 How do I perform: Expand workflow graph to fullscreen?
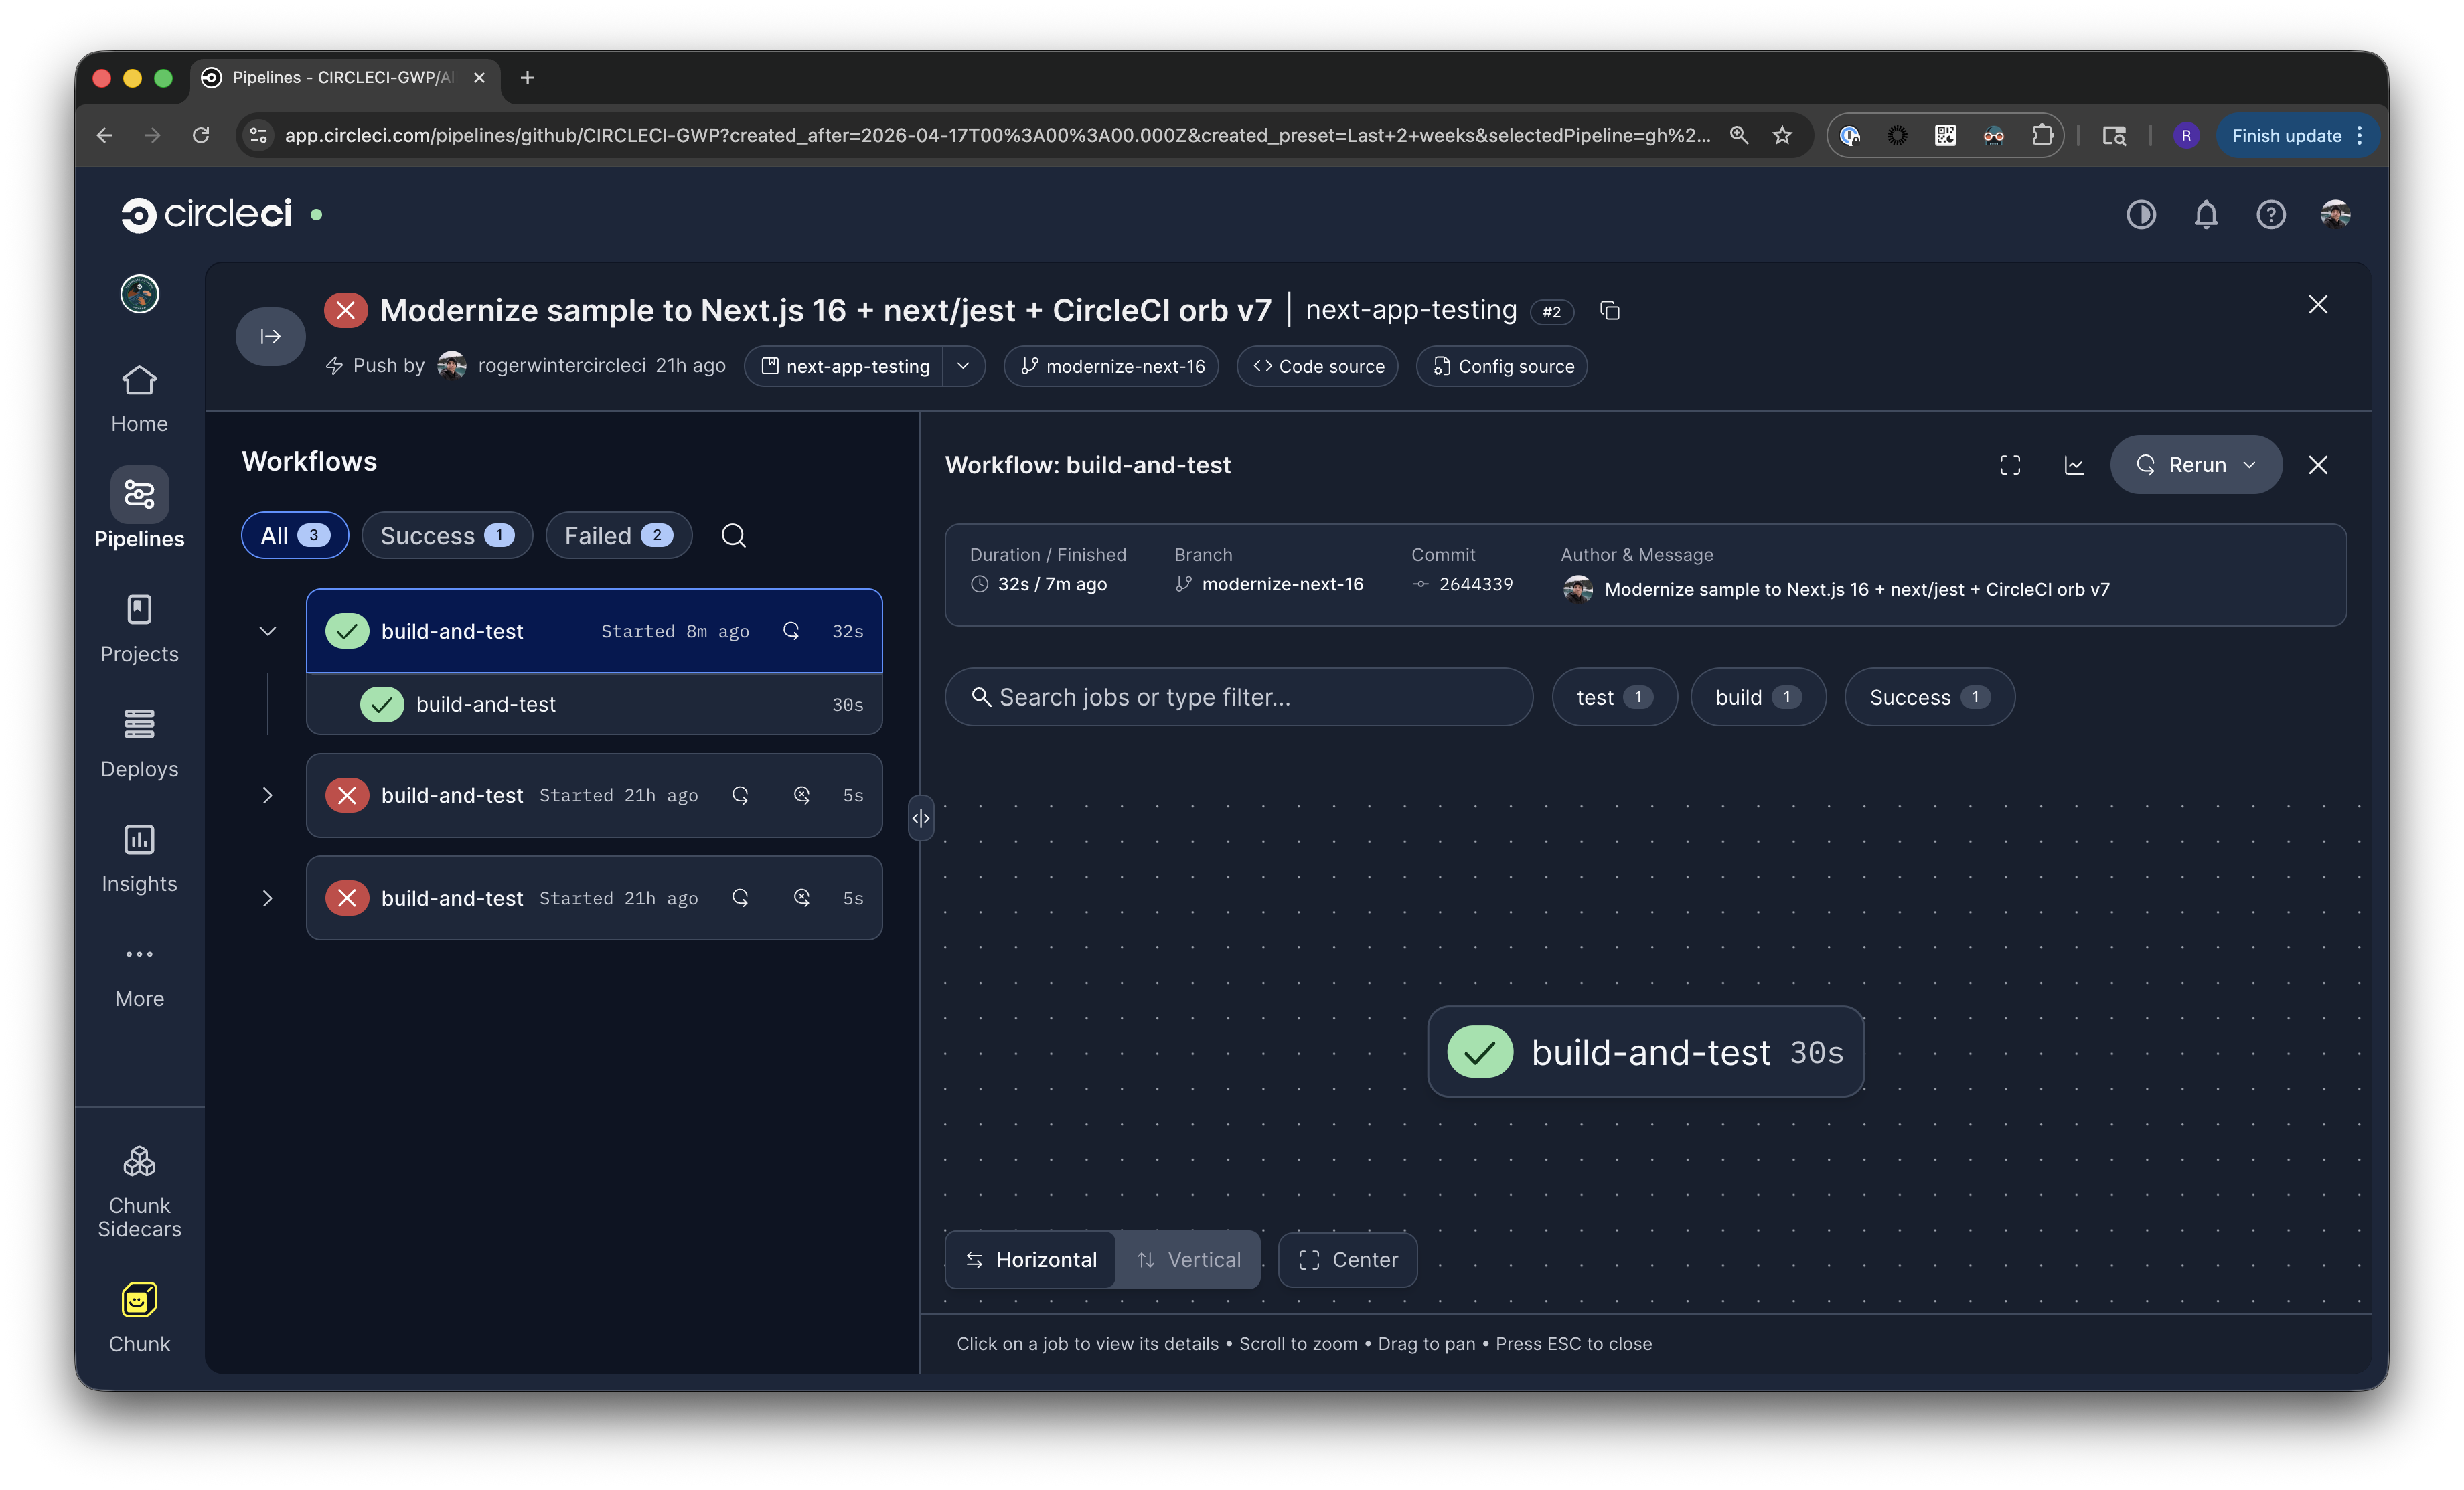(2009, 465)
